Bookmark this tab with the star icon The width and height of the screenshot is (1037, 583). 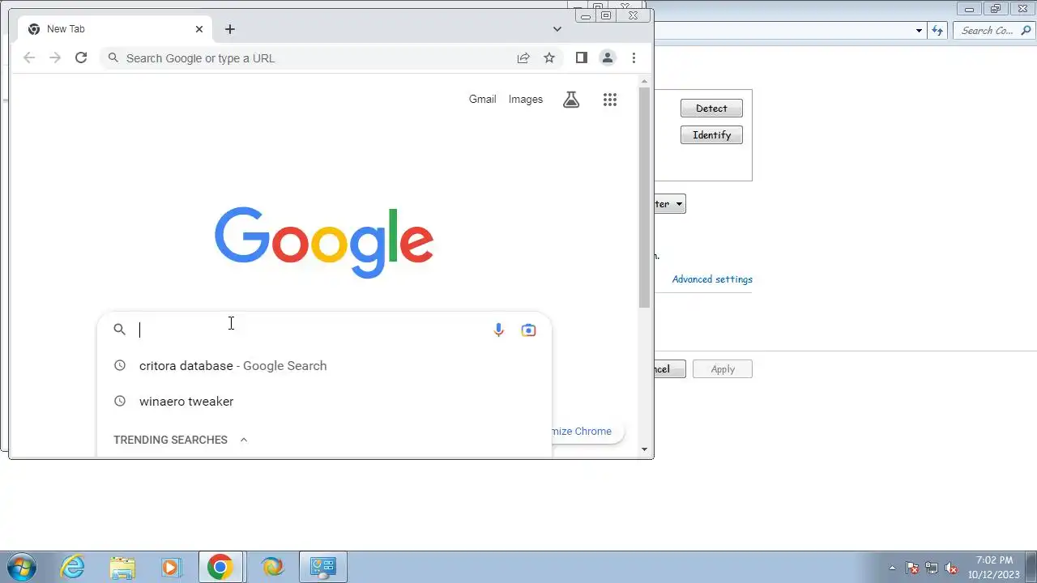click(x=549, y=57)
